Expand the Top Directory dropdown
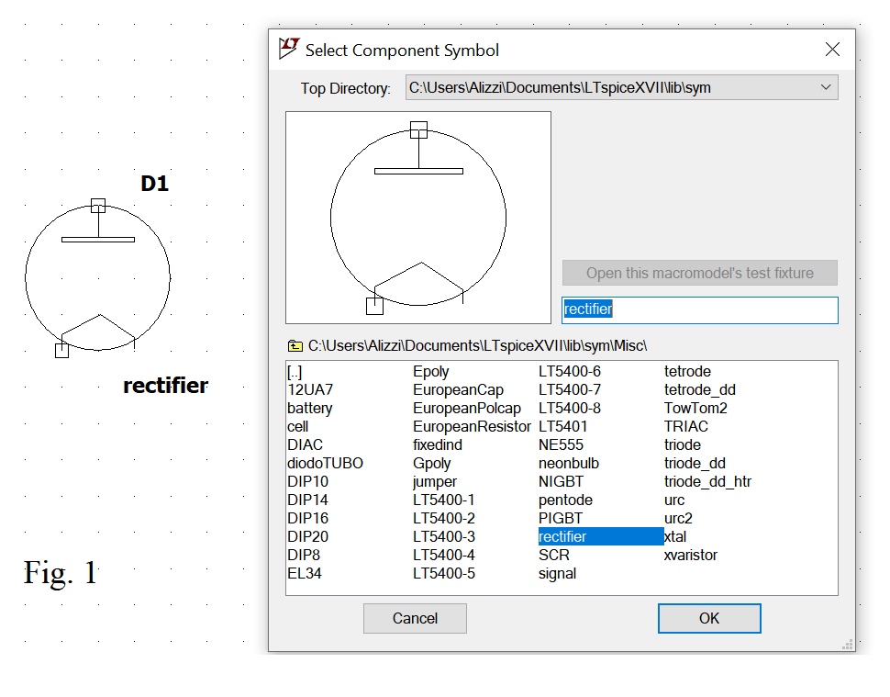The image size is (890, 697). click(826, 88)
